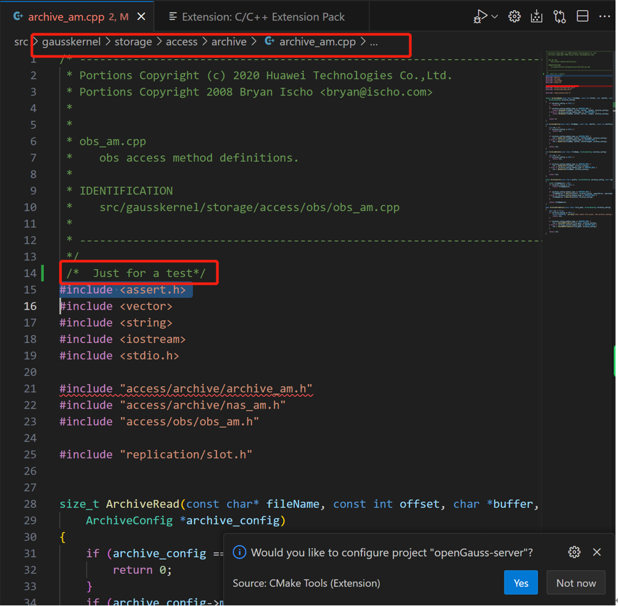The image size is (618, 606).
Task: Open notification settings gear icon
Action: tap(574, 552)
